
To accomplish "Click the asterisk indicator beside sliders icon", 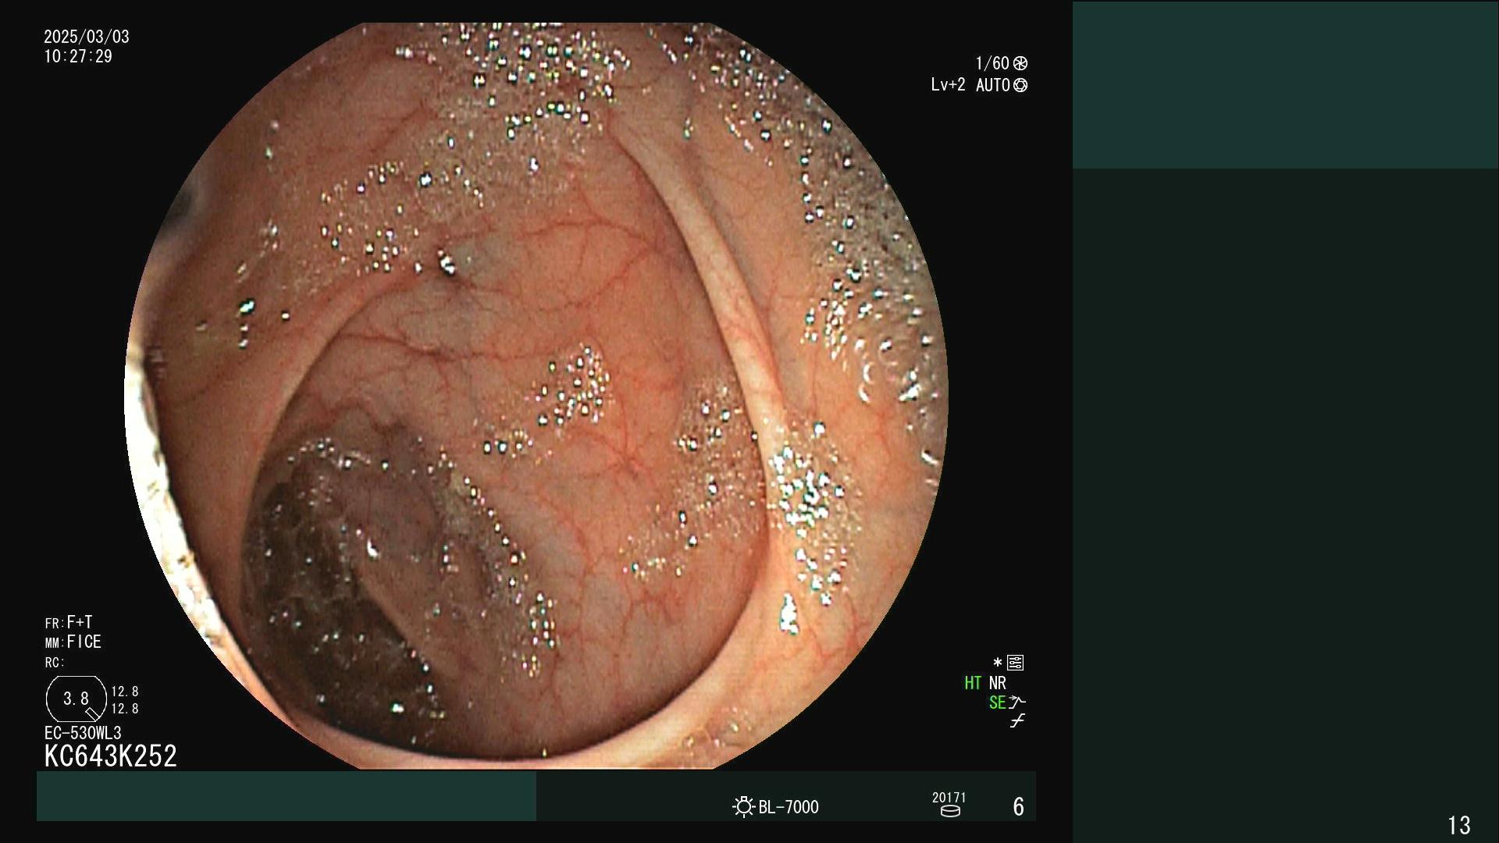I will point(997,663).
